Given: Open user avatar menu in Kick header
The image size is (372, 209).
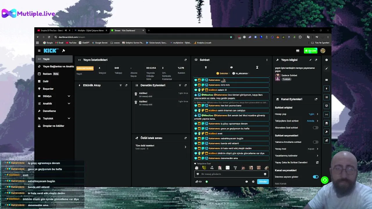Looking at the screenshot, I should 323,51.
